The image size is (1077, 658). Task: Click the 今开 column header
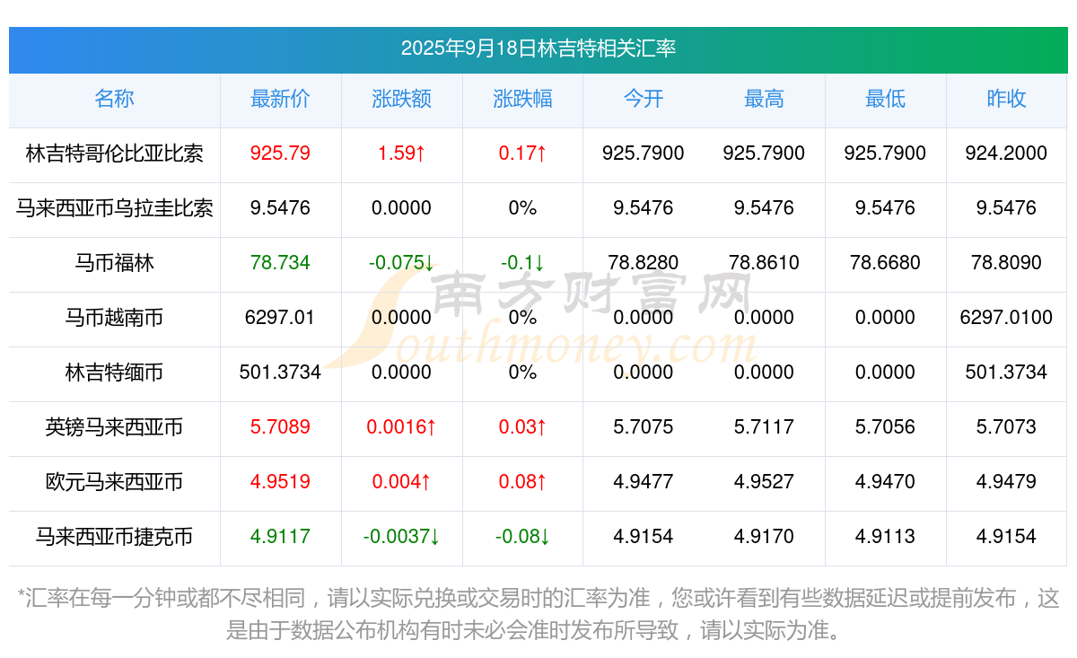tap(644, 99)
